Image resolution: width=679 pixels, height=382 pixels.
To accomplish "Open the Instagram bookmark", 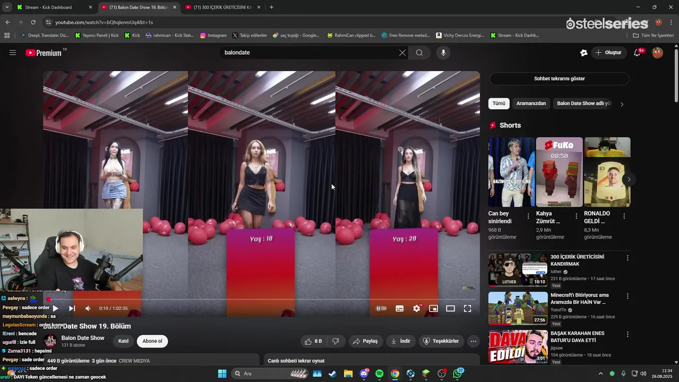I will pos(213,36).
